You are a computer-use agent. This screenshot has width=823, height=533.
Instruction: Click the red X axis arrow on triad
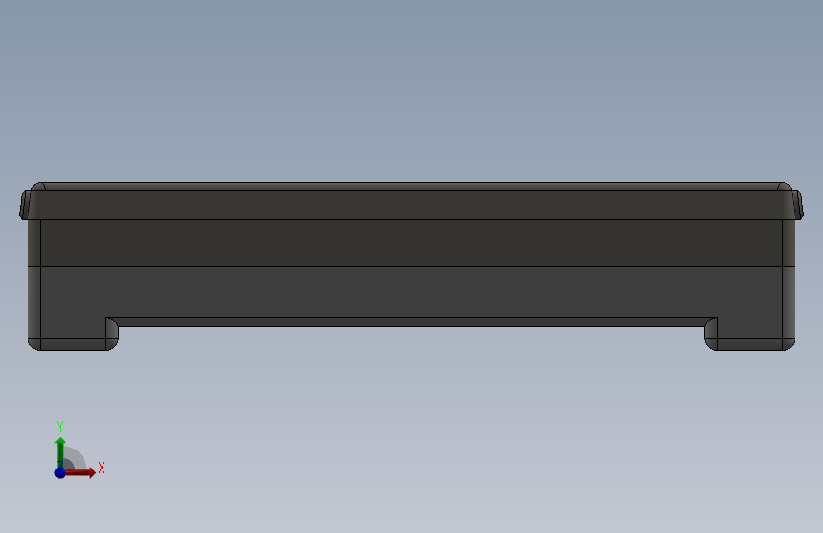82,472
